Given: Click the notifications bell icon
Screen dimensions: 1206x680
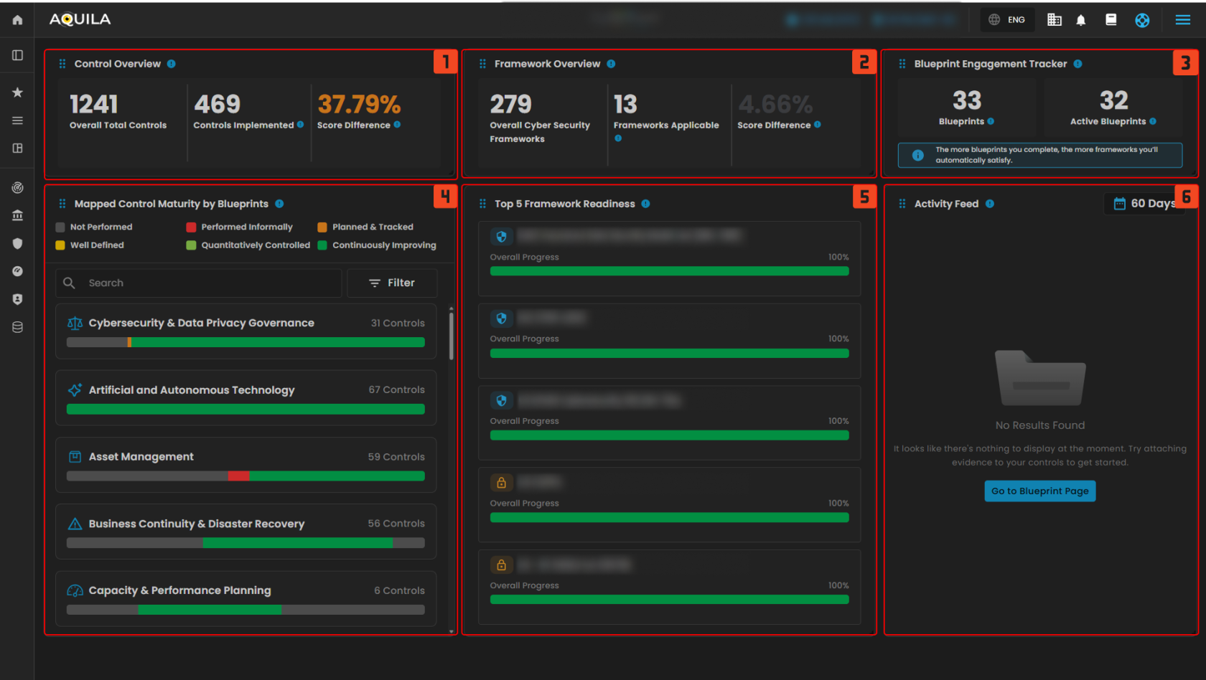Looking at the screenshot, I should [x=1080, y=20].
